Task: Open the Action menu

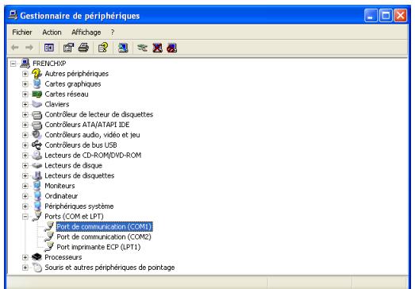Action: click(52, 33)
